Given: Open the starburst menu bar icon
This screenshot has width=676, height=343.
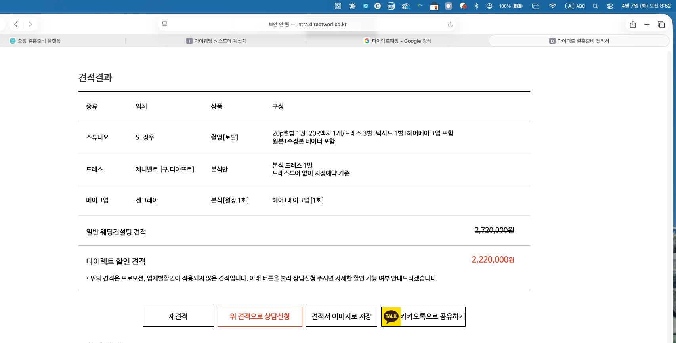Looking at the screenshot, I should [x=352, y=6].
